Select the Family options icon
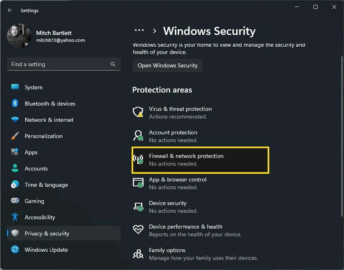This screenshot has height=270, width=344. coord(138,253)
